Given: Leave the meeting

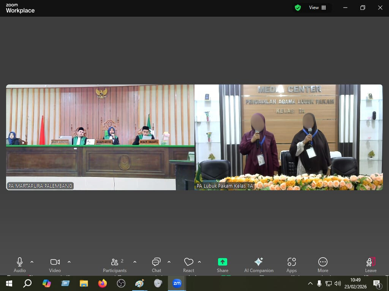Looking at the screenshot, I should tap(370, 264).
